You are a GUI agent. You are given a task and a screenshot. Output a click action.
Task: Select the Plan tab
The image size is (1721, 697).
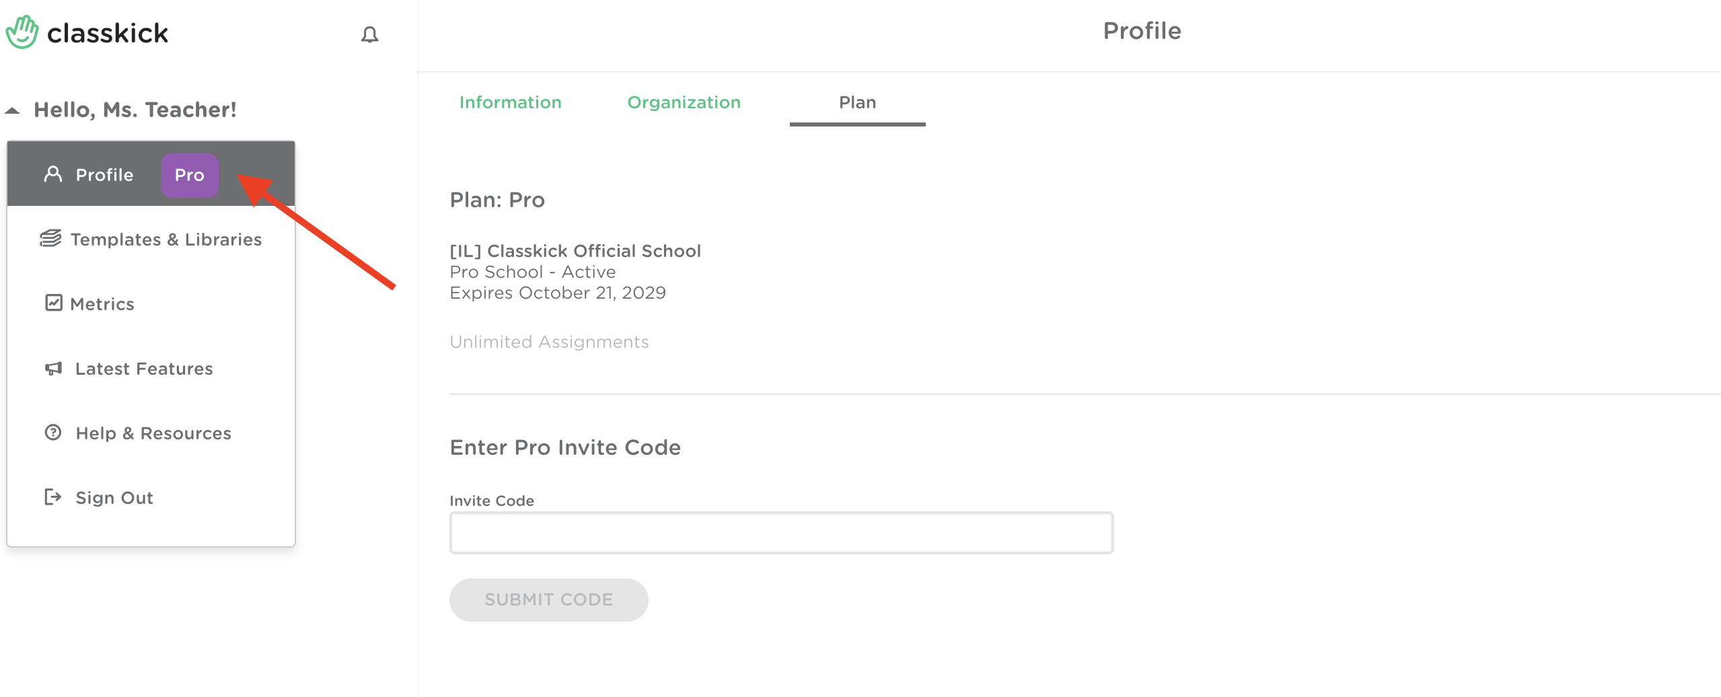[x=857, y=102]
